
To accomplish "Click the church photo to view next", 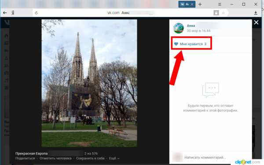I will [x=89, y=83].
